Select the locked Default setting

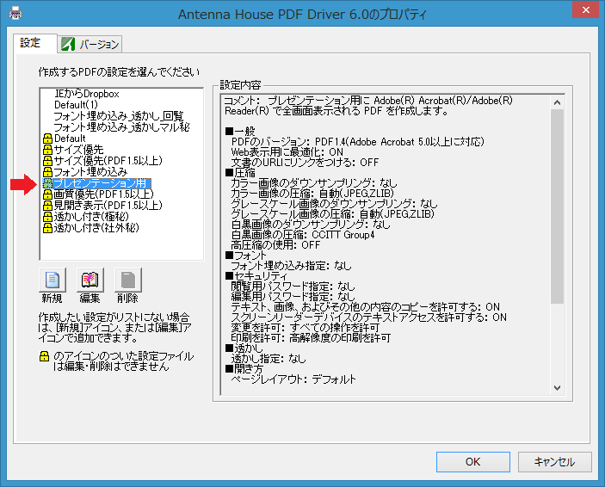70,139
